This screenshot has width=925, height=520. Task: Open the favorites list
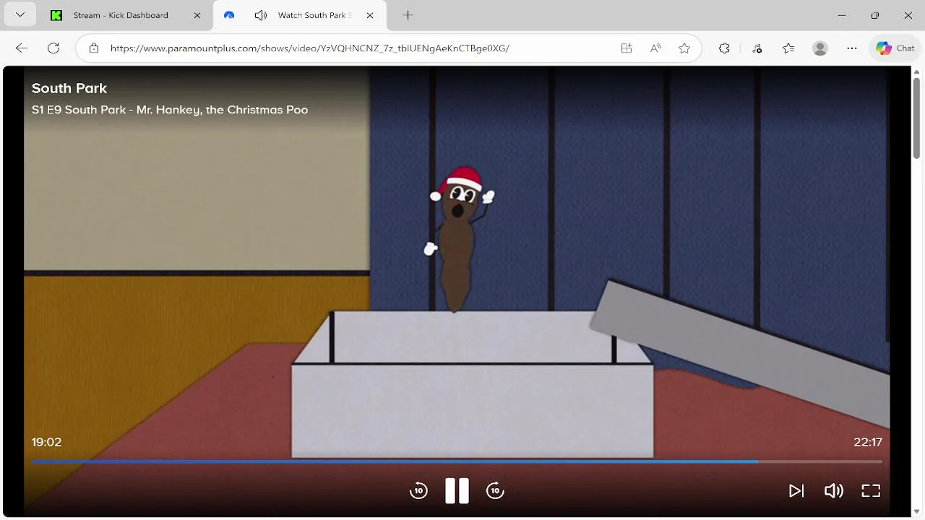click(788, 48)
